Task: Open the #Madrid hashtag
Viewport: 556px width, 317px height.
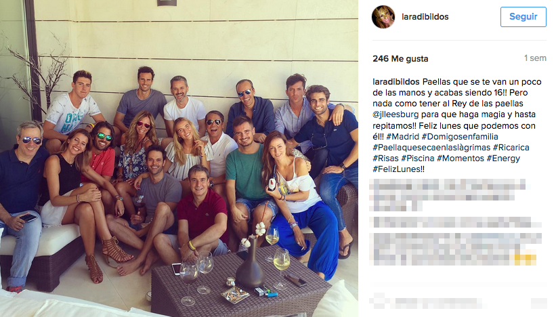Action: click(402, 137)
